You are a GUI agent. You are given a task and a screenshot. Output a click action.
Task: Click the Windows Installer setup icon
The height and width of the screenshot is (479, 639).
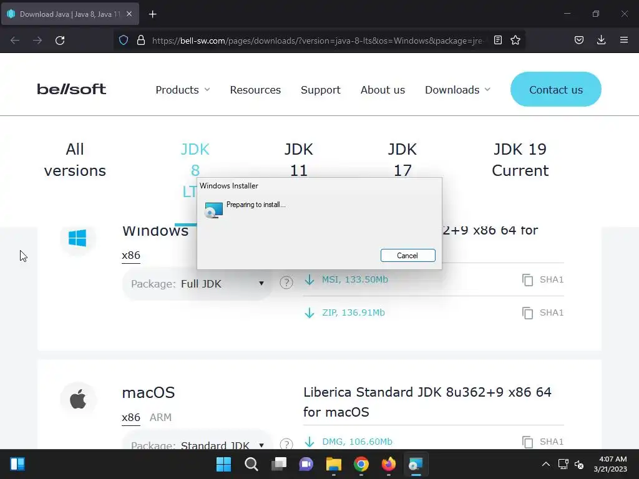pos(213,210)
